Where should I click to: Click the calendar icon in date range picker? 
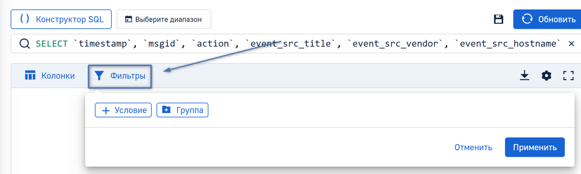pyautogui.click(x=128, y=19)
